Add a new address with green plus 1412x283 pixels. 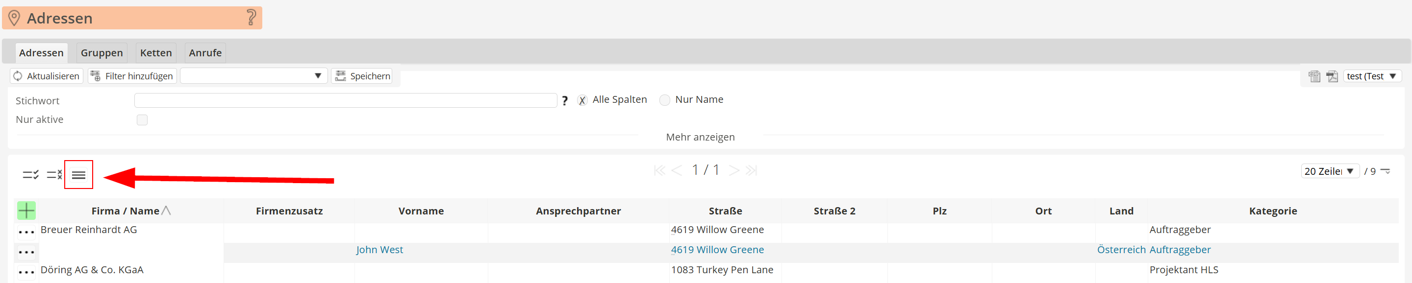click(26, 210)
